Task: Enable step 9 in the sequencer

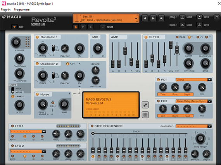Action: pos(142,156)
